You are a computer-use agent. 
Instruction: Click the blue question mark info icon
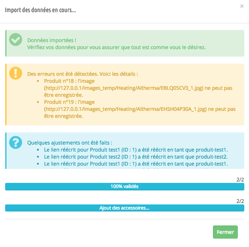point(15,142)
